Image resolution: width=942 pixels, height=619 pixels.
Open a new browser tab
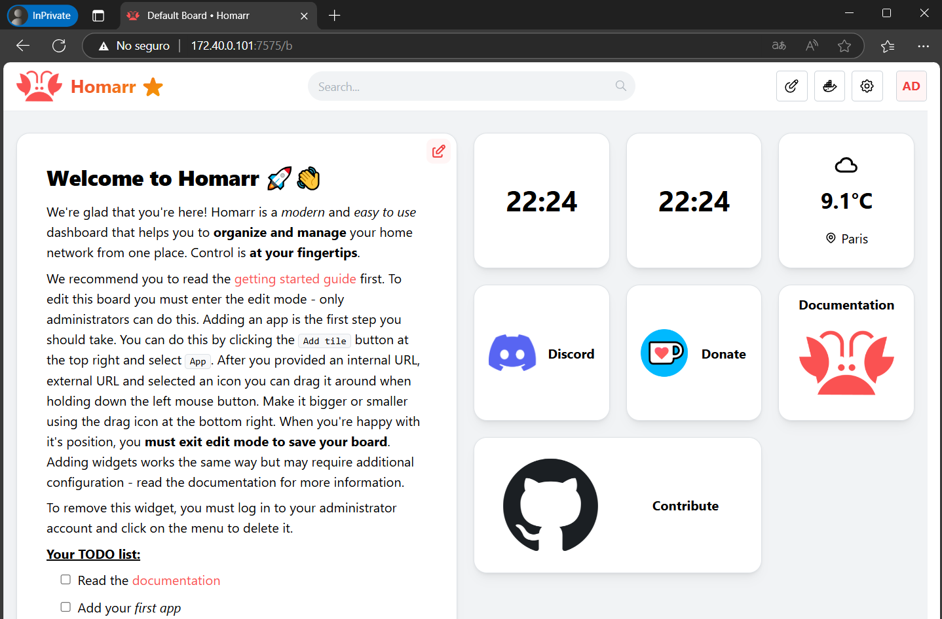click(335, 16)
